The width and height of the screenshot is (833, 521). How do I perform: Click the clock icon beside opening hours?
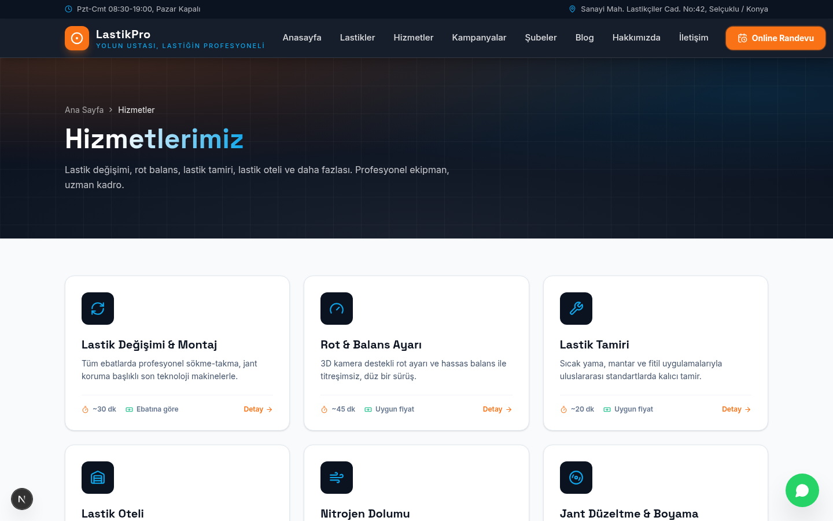69,9
